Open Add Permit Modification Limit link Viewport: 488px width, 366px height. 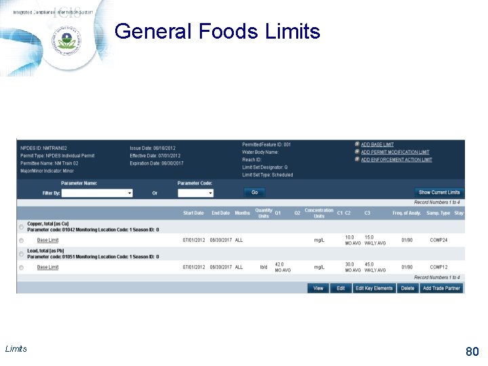coord(395,152)
